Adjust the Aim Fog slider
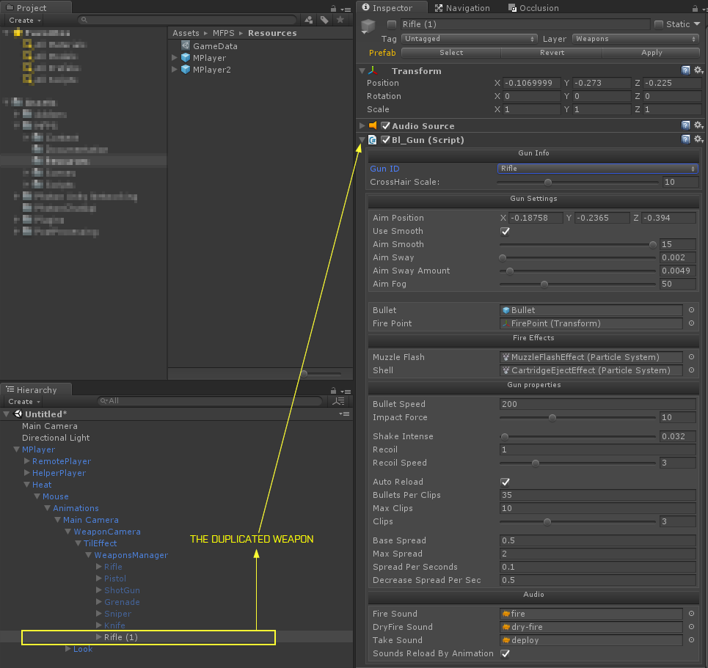 coord(544,284)
